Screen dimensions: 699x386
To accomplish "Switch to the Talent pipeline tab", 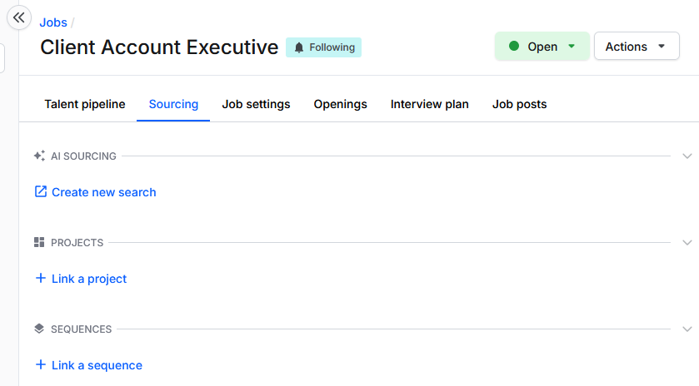I will (85, 104).
